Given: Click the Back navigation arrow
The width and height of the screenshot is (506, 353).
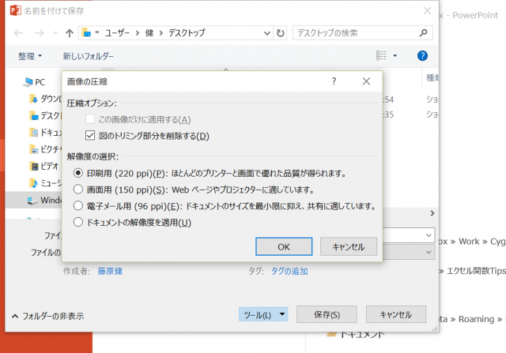Looking at the screenshot, I should tap(18, 33).
